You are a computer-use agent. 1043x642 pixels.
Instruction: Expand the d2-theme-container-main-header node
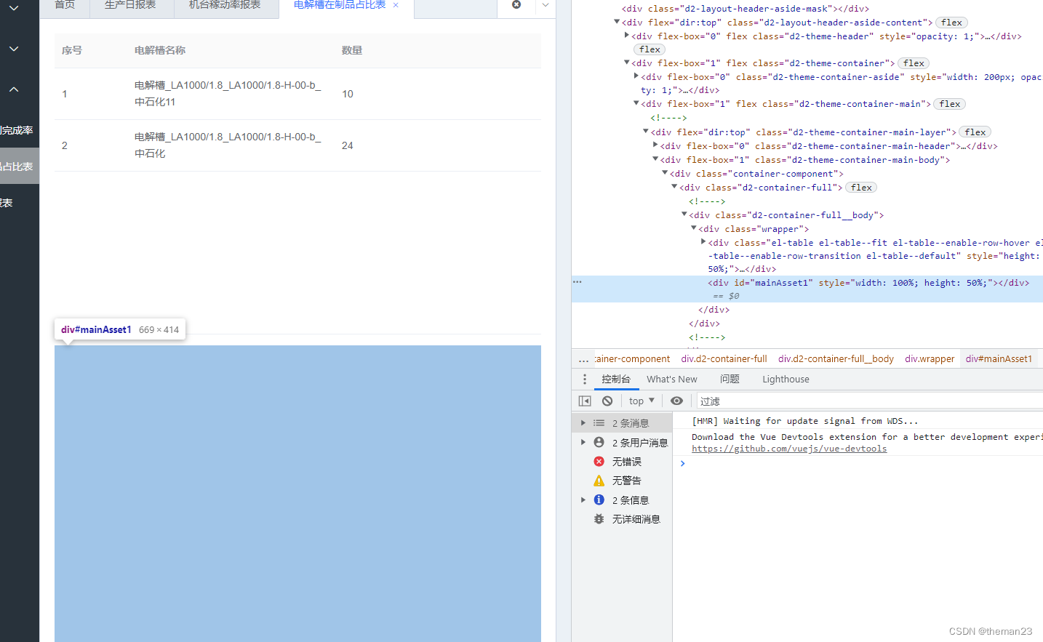tap(655, 145)
